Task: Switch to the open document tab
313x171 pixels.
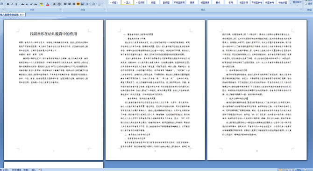Action: coord(12,15)
